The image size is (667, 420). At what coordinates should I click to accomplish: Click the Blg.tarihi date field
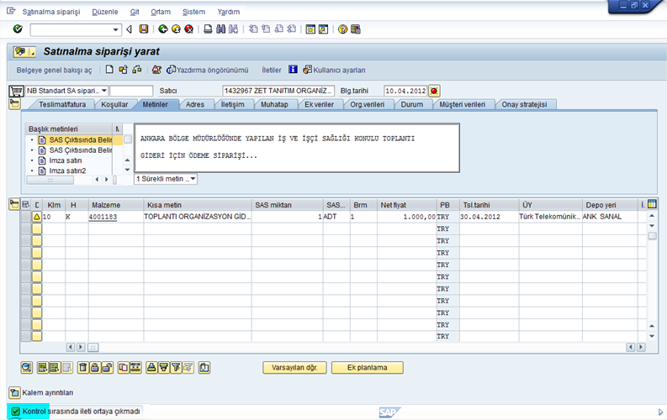pos(405,91)
